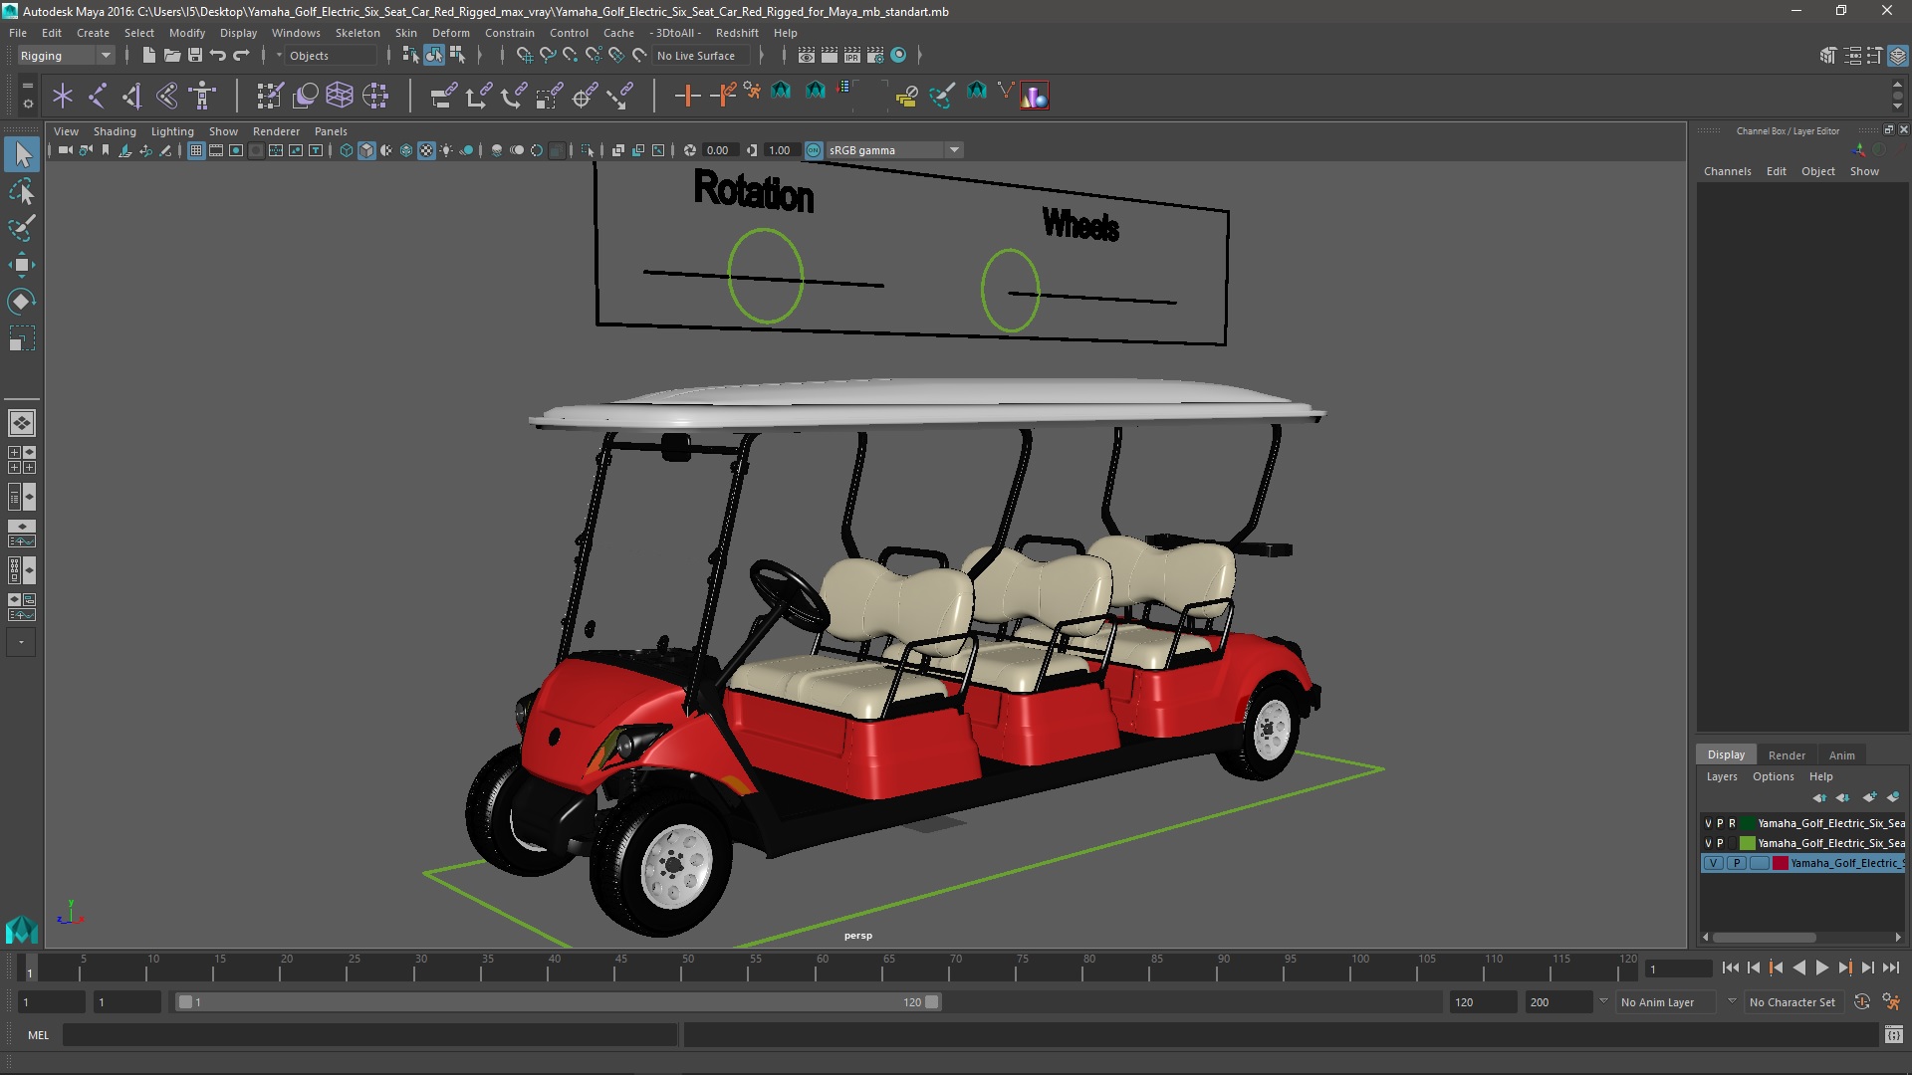Open the Rigging menu set dropdown

coord(66,56)
